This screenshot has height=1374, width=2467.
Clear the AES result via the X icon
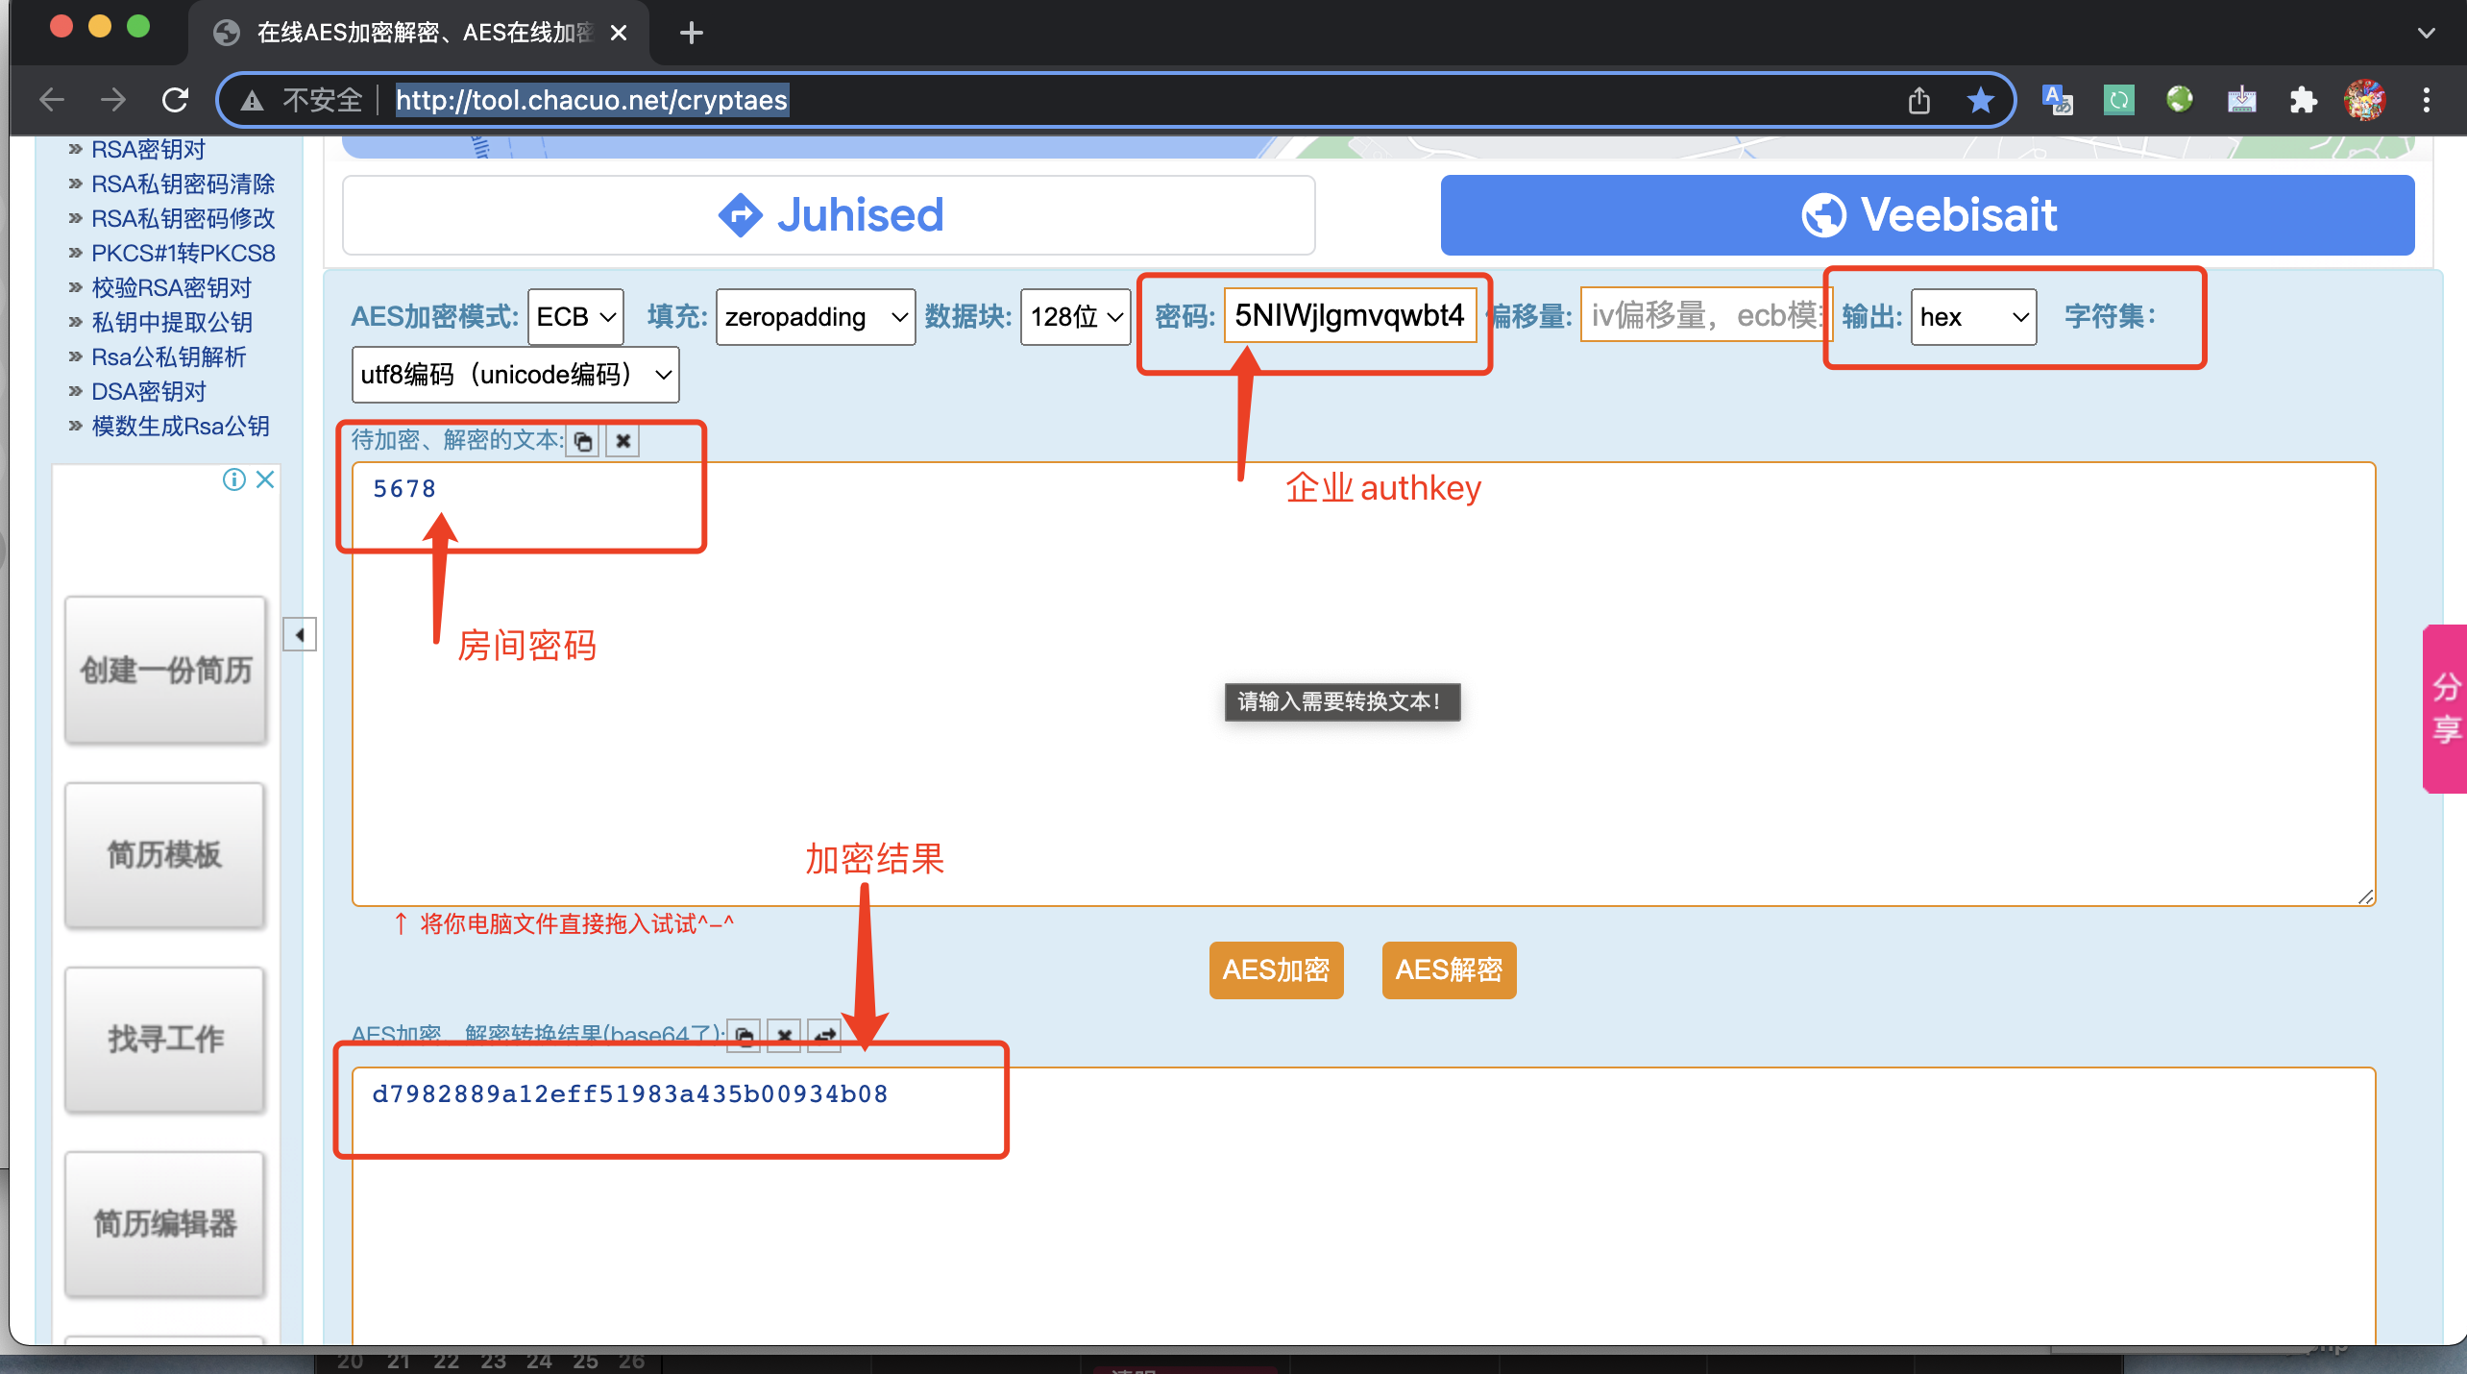[x=784, y=1035]
